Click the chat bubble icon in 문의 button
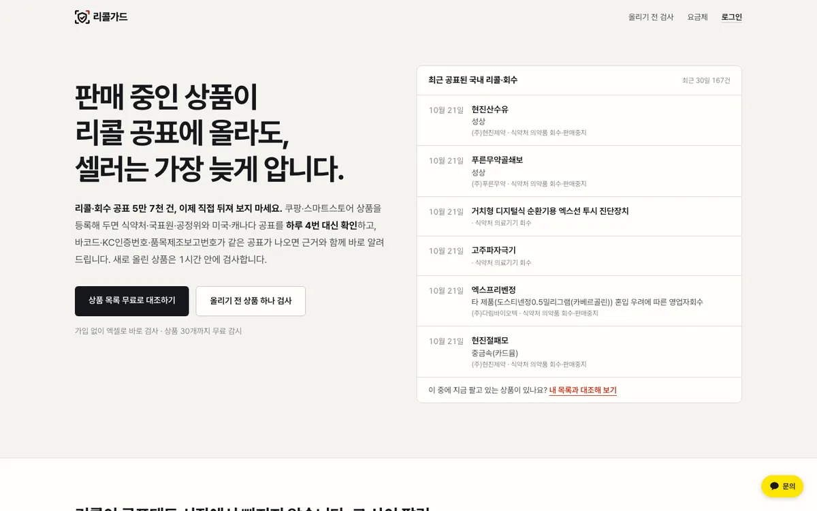817x511 pixels. click(x=774, y=486)
